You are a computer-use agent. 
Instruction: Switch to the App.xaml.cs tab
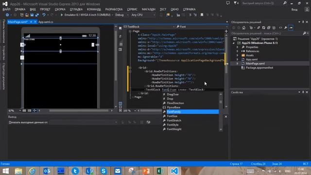[46, 22]
